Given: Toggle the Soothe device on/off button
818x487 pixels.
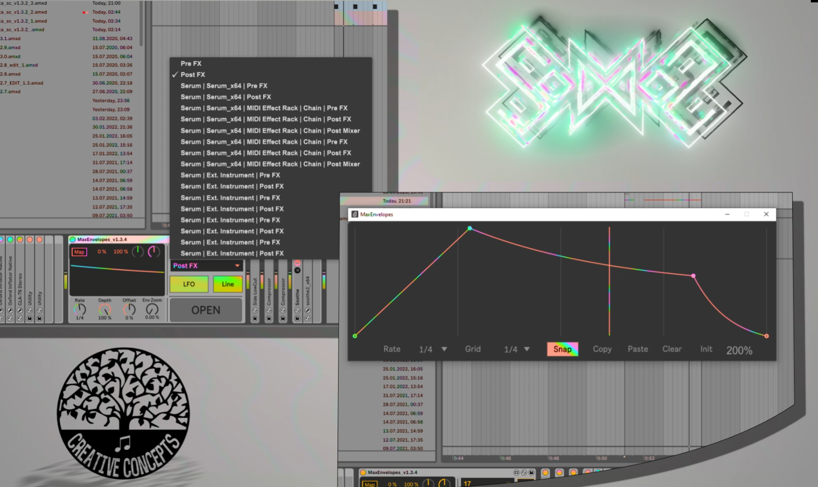Looking at the screenshot, I should (297, 263).
